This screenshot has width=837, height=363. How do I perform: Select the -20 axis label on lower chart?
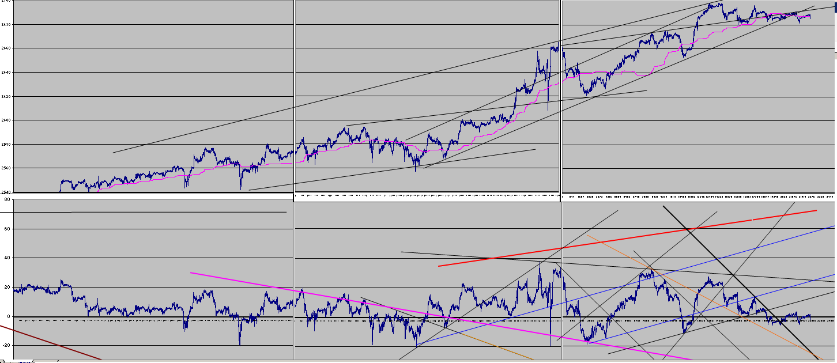pyautogui.click(x=6, y=346)
